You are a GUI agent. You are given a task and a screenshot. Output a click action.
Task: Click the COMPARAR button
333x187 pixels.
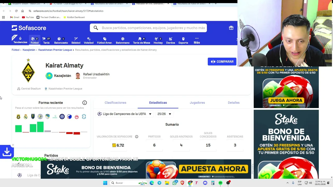click(222, 62)
